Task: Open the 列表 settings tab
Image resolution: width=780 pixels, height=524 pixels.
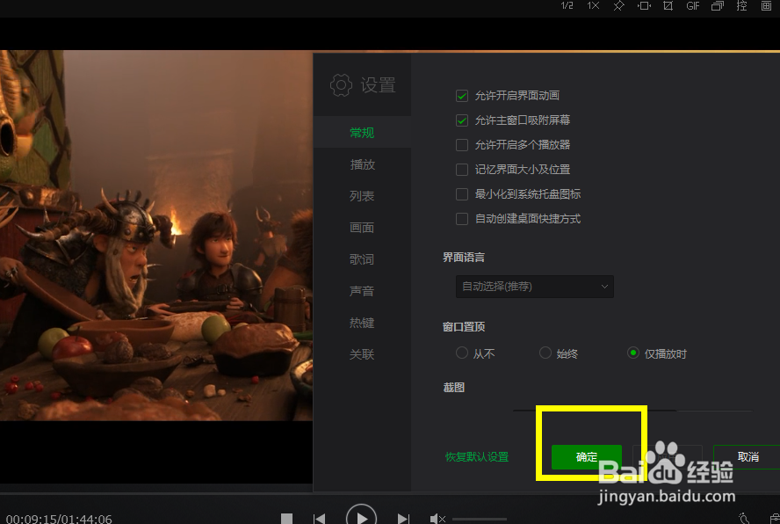Action: 362,196
